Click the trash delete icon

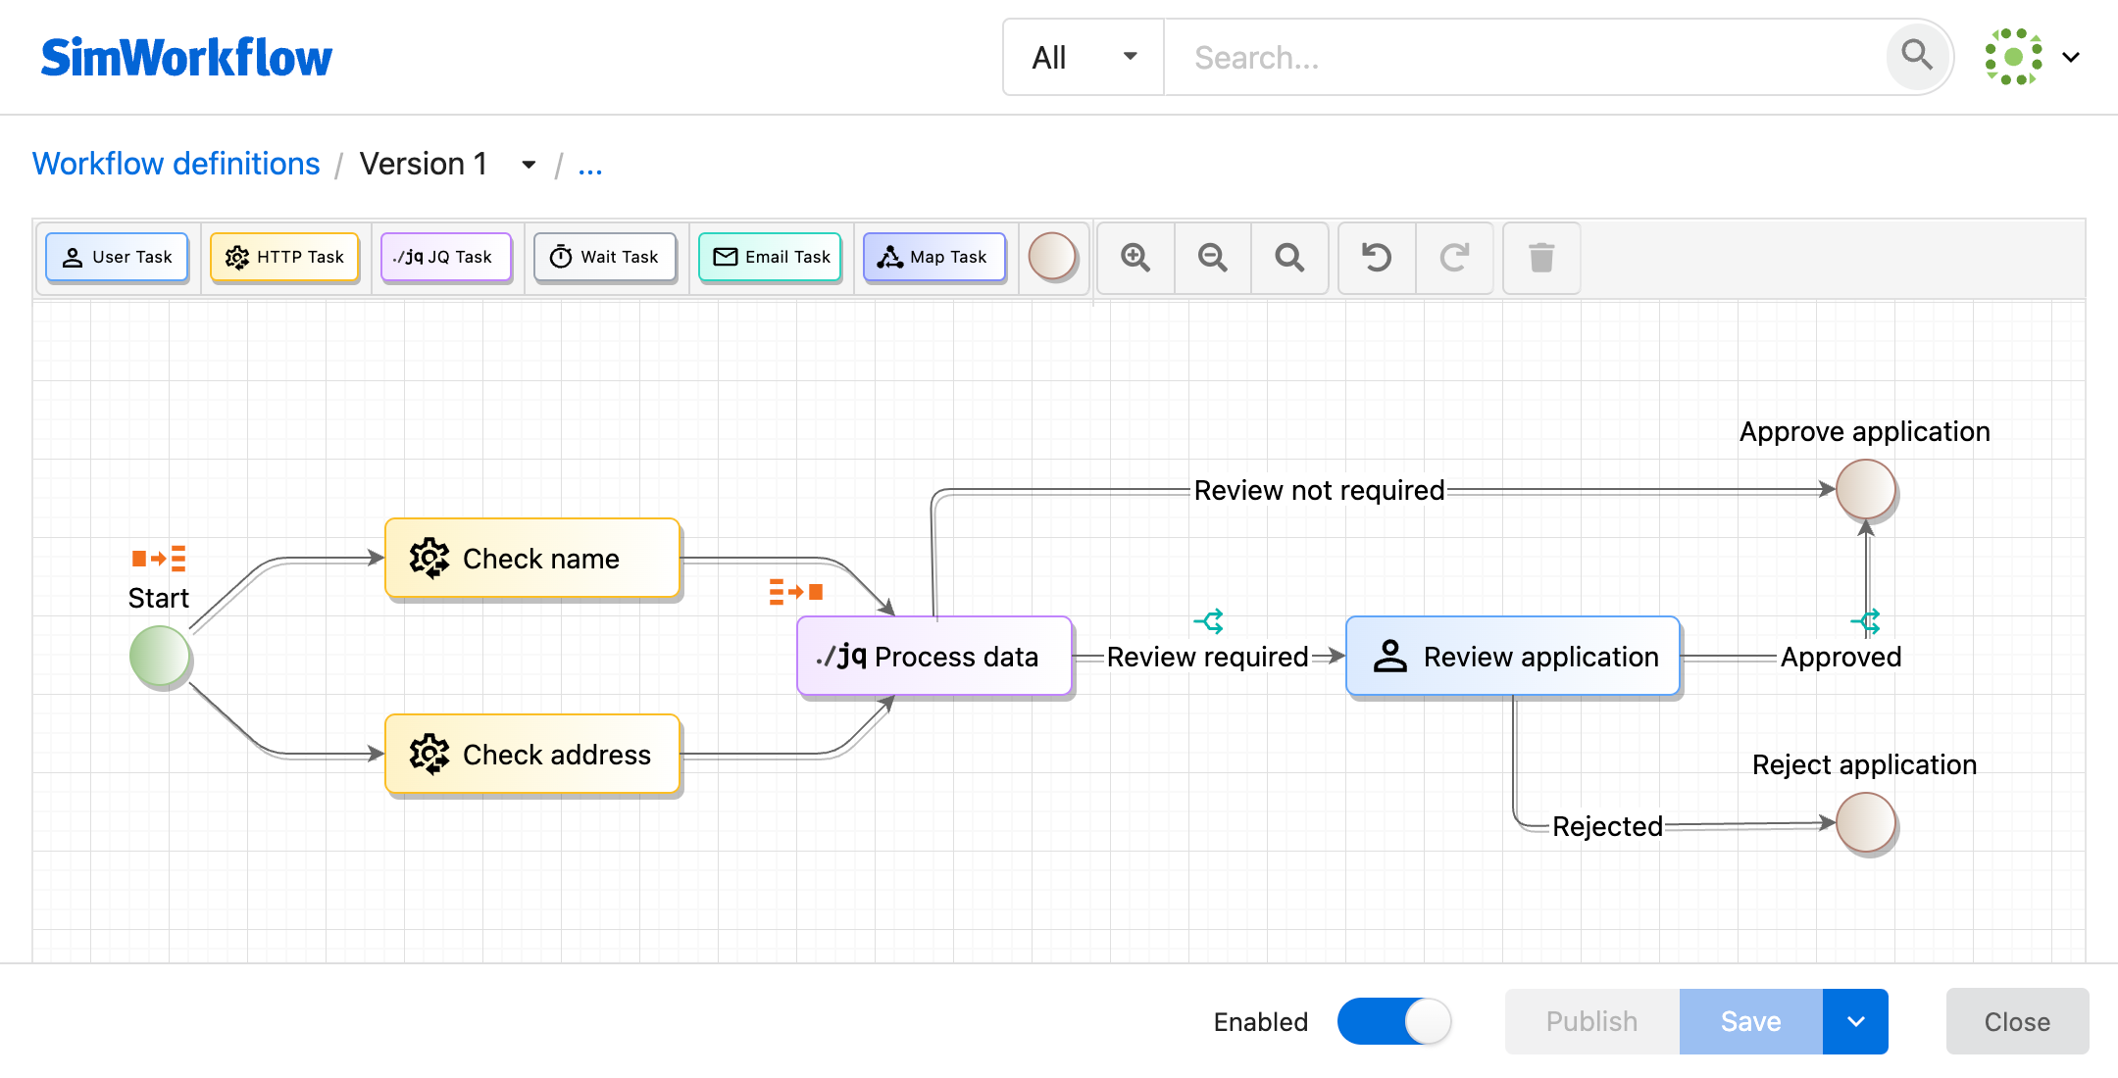click(1541, 258)
